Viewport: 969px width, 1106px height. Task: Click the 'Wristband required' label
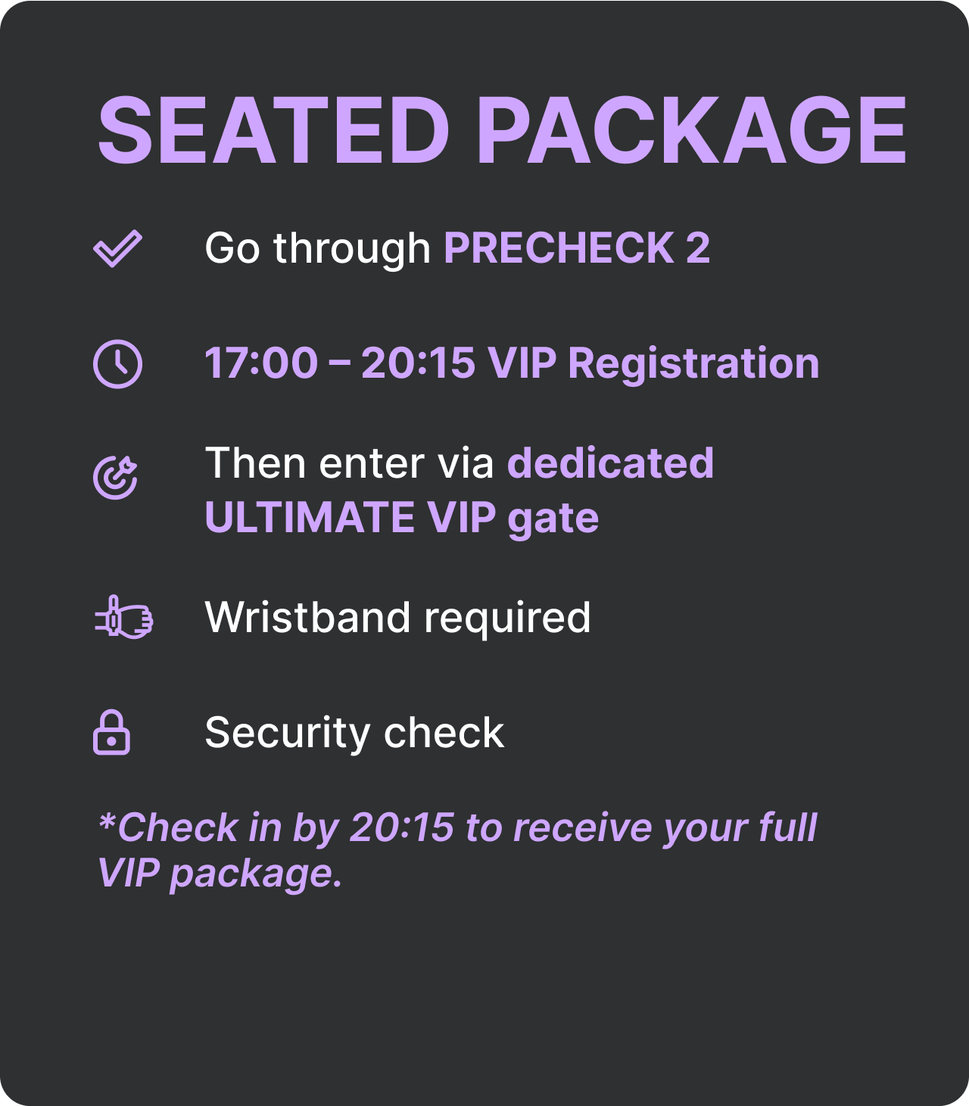pos(398,618)
